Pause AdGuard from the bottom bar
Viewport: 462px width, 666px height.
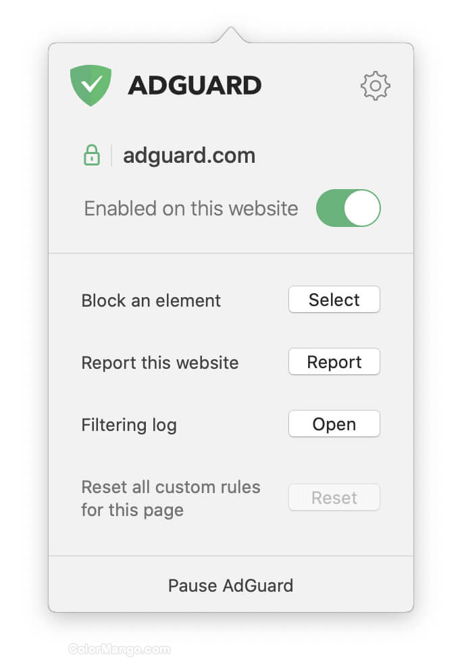(x=230, y=586)
